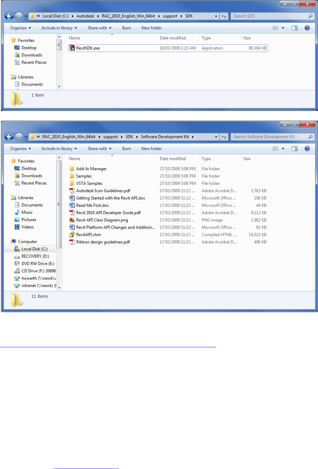Select Revit Platform API Changes and Additions document
Viewport: 318px width, 469px height.
112,227
